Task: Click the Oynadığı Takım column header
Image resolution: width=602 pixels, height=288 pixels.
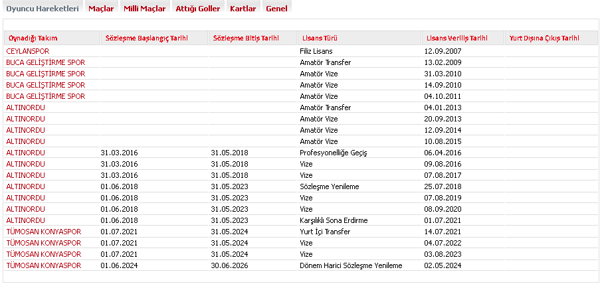Action: pyautogui.click(x=33, y=38)
